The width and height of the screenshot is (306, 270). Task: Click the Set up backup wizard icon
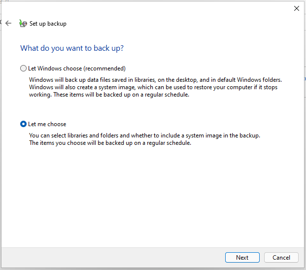[x=23, y=23]
